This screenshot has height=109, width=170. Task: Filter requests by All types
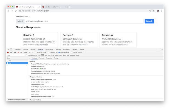(39, 55)
